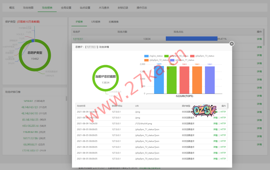Open HTTP for /phpfpm_73_status?json row
Image resolution: width=270 pixels, height=170 pixels.
223,135
